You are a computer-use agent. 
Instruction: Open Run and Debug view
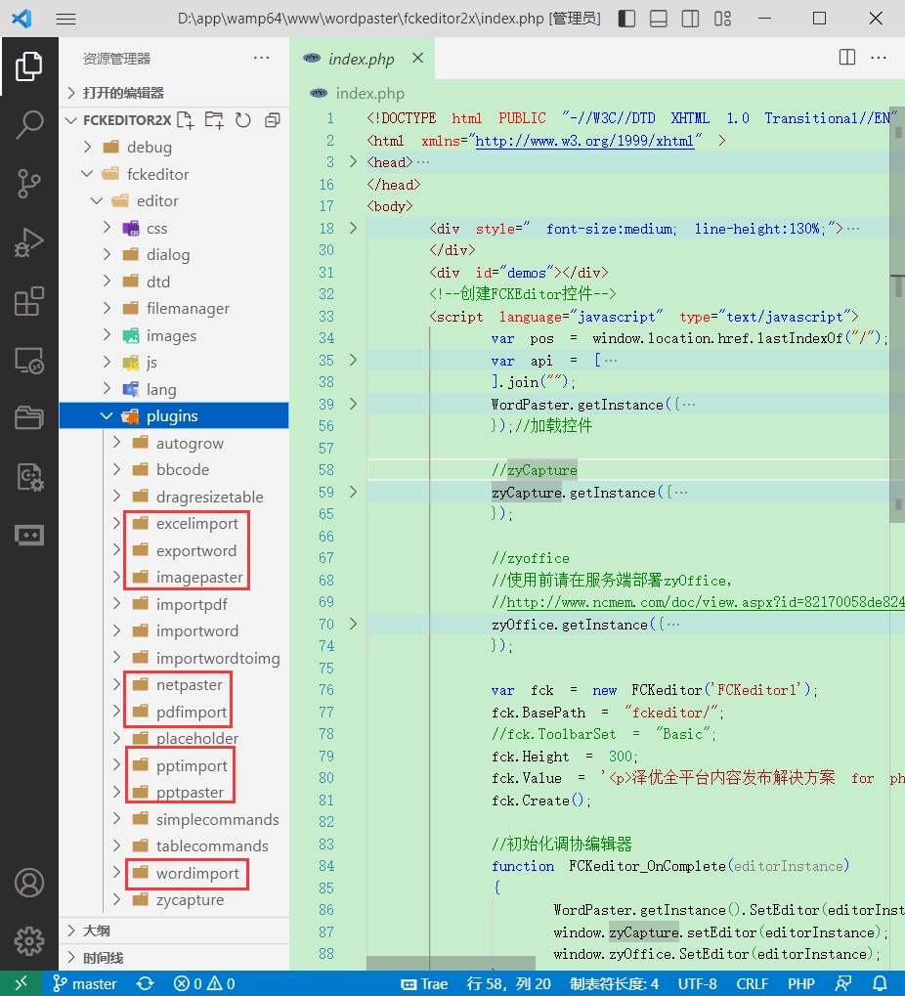tap(29, 241)
